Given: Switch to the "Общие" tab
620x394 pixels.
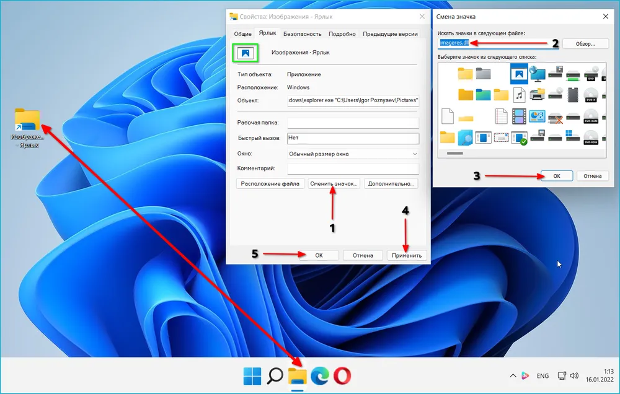Looking at the screenshot, I should (242, 34).
